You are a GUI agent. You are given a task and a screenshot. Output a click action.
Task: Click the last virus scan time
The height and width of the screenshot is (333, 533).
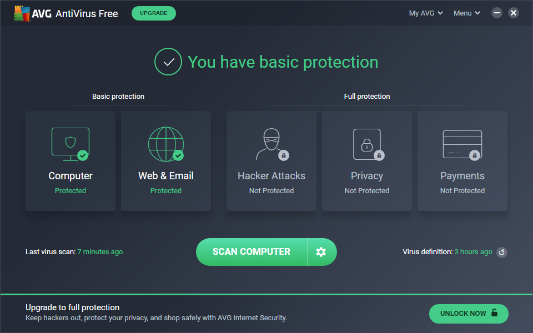pyautogui.click(x=100, y=252)
